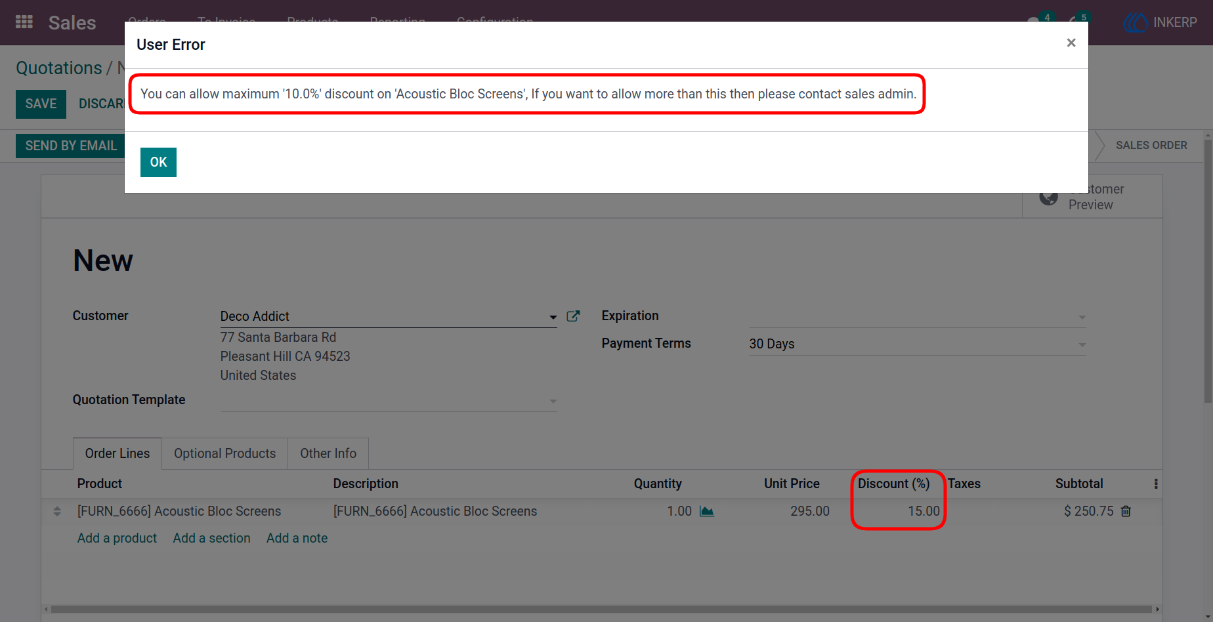This screenshot has height=622, width=1213.
Task: Grab the order line reorder handle
Action: [57, 511]
